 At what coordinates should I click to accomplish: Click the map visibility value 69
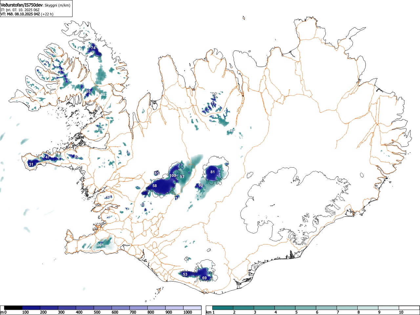[204, 278]
